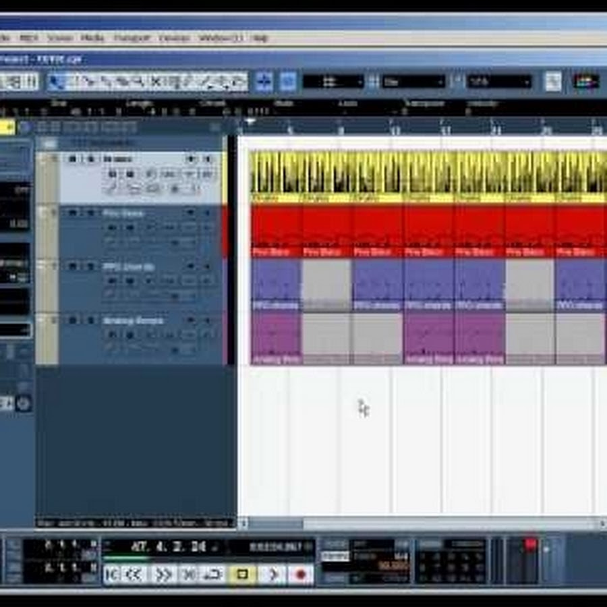Click the Rewind transport button
Viewport: 607px width, 607px height.
[x=135, y=575]
